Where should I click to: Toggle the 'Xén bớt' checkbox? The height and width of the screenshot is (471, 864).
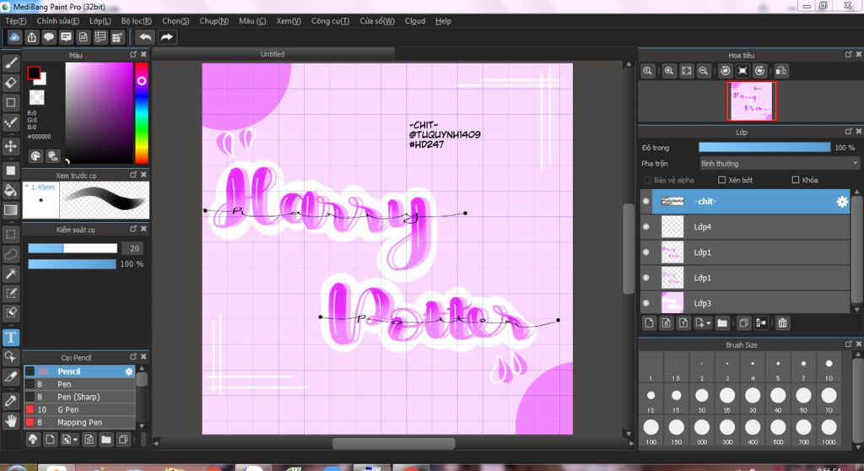722,180
